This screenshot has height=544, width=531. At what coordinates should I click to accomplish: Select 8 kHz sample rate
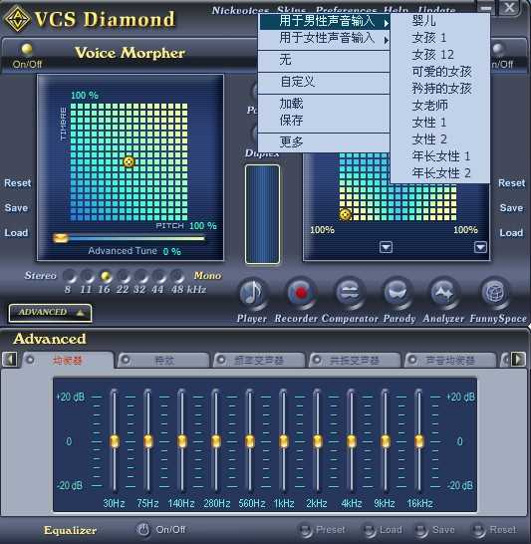click(70, 276)
